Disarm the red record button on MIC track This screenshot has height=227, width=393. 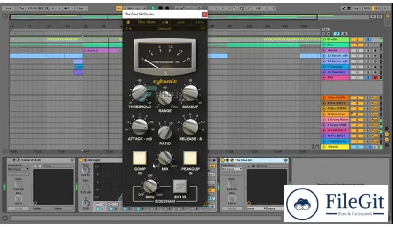pos(375,78)
